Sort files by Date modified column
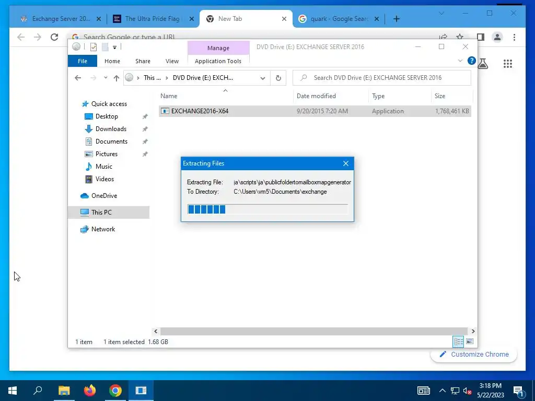 [x=316, y=96]
